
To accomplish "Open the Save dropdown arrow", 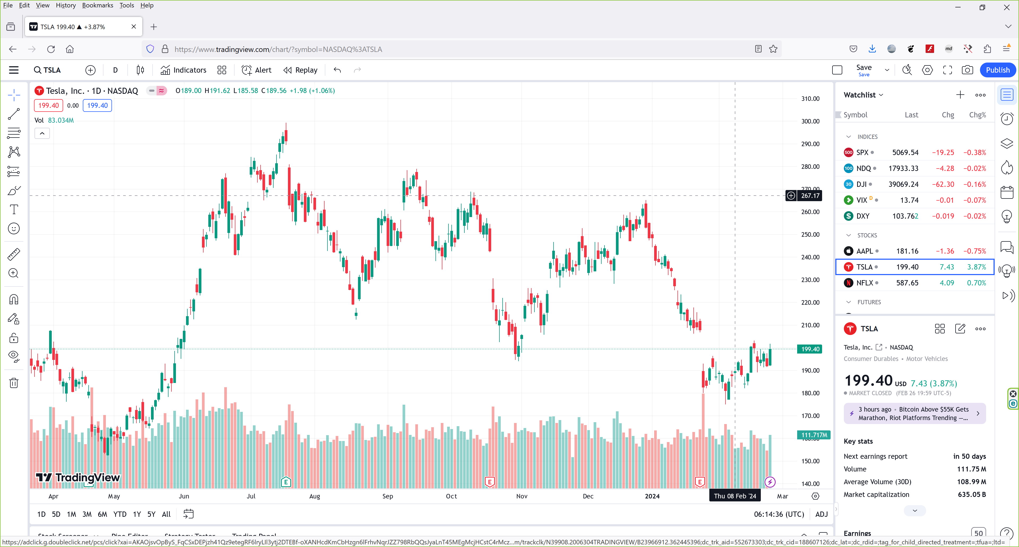I will (x=887, y=70).
